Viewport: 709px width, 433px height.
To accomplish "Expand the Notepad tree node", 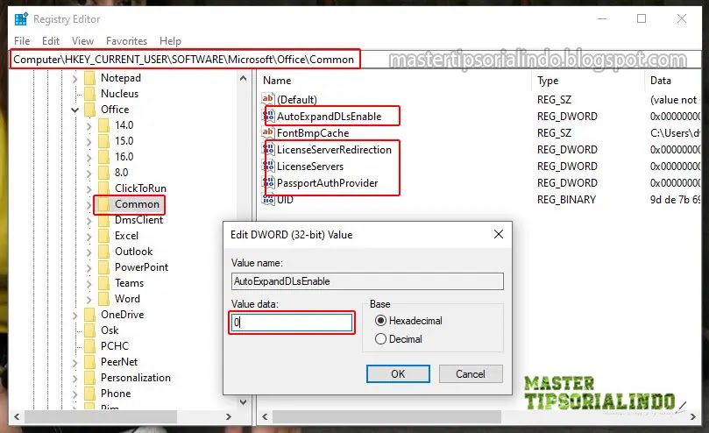I will pos(75,79).
